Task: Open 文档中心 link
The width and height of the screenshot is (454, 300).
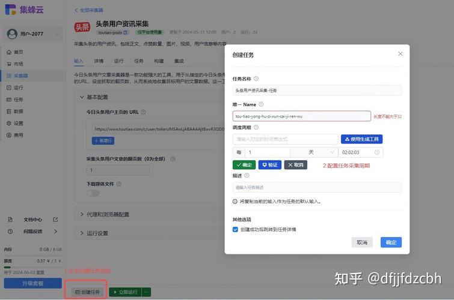Action: pyautogui.click(x=32, y=220)
